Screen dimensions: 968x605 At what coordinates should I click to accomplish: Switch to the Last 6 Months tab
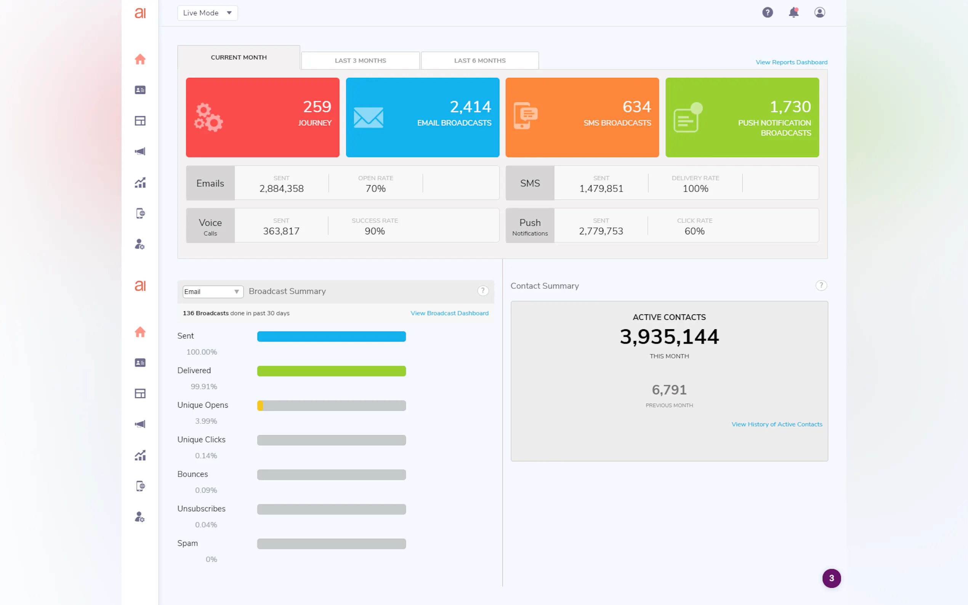[479, 61]
